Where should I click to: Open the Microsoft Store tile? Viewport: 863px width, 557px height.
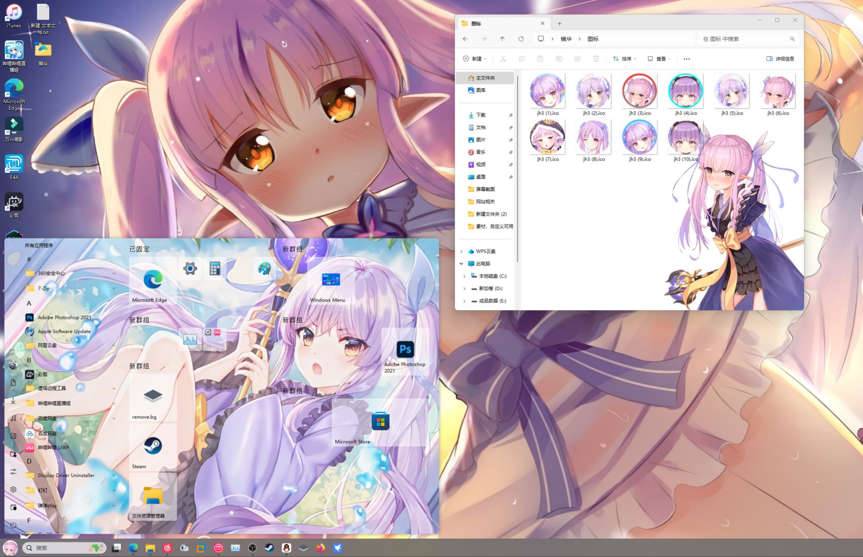pos(380,423)
